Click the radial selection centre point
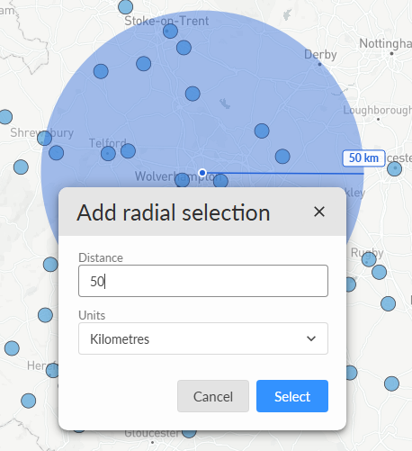412x451 pixels. 202,173
